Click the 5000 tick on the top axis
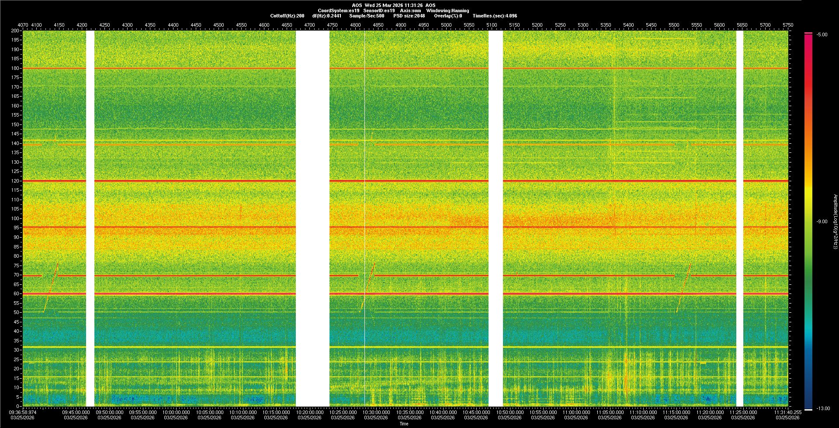The width and height of the screenshot is (839, 428). 446,25
